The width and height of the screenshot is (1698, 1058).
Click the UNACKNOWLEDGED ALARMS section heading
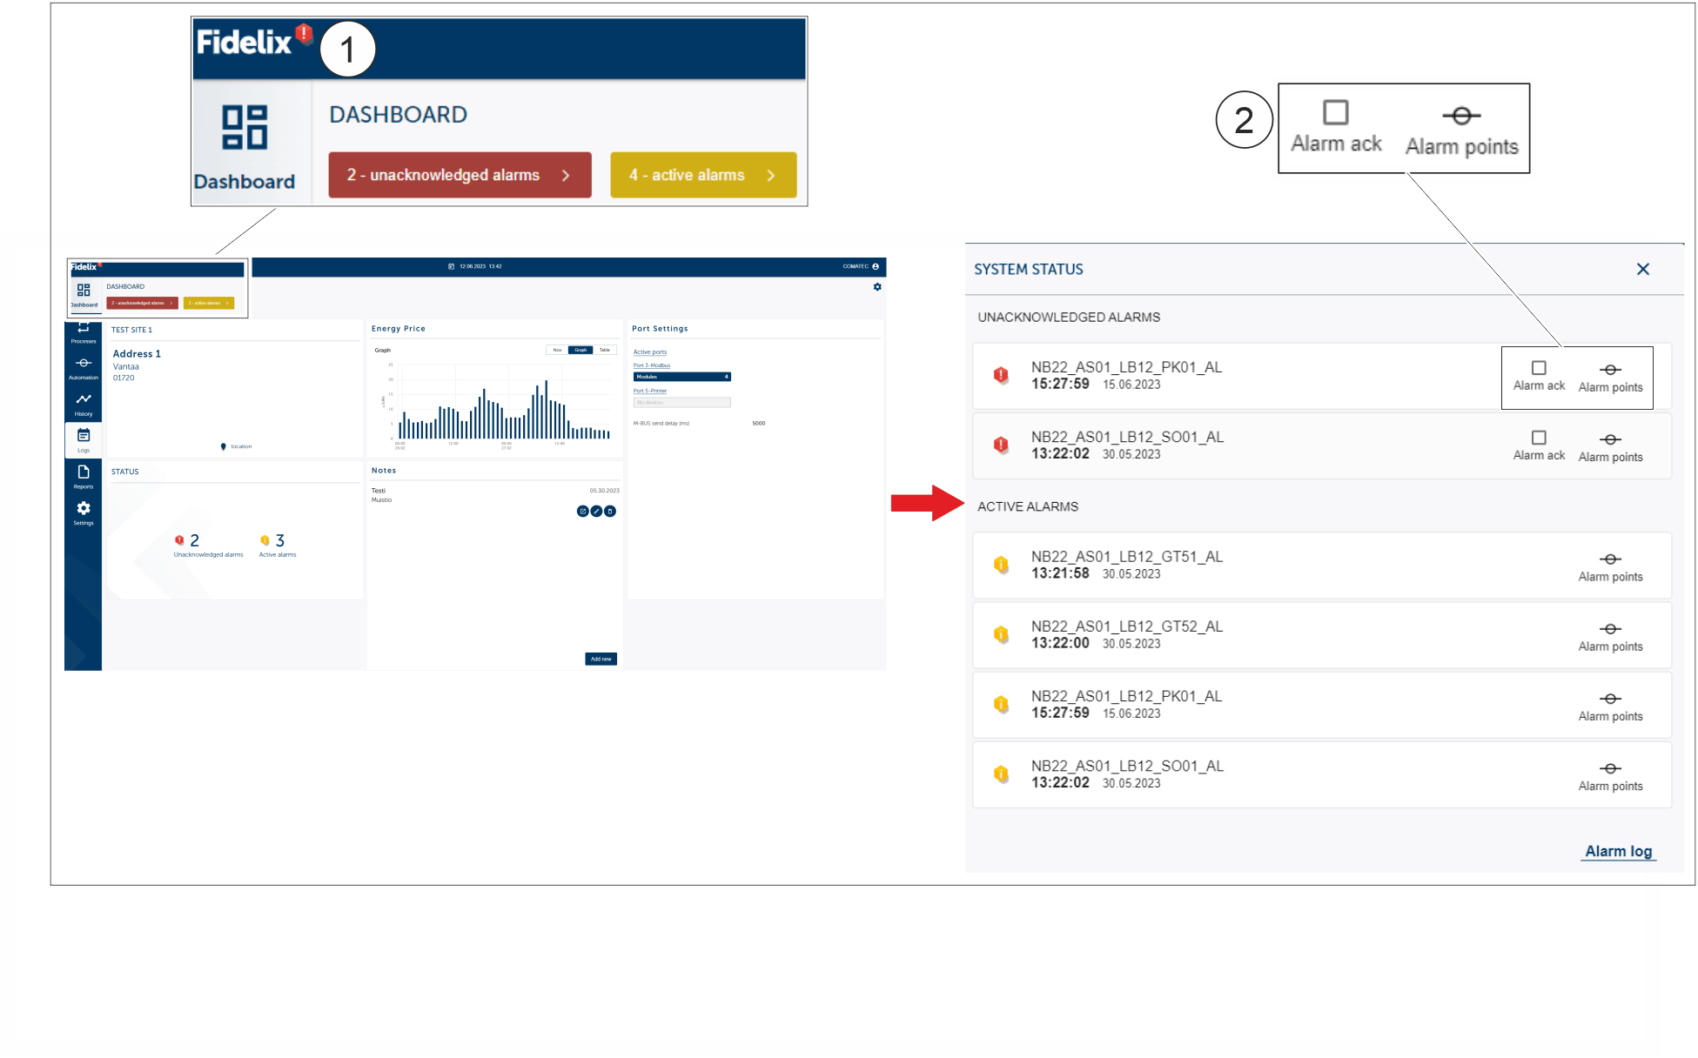click(x=1069, y=317)
